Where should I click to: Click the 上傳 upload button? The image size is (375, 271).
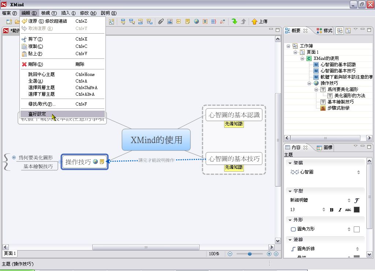[x=260, y=22]
